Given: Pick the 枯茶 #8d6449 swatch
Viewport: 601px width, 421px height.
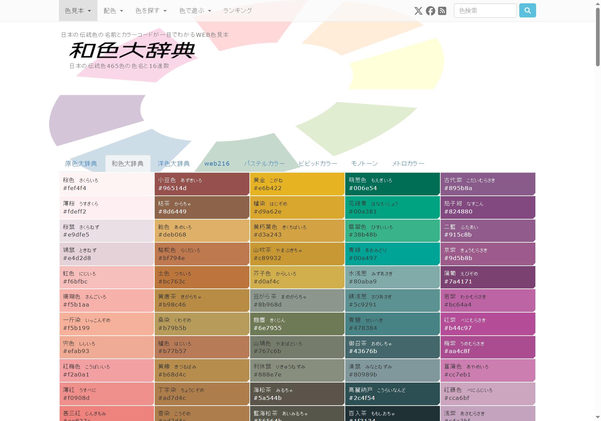Looking at the screenshot, I should coord(202,207).
